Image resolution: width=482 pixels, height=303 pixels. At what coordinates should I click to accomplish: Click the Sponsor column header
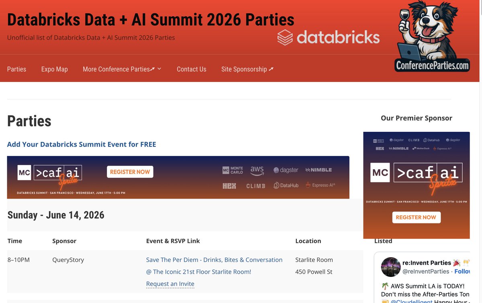pyautogui.click(x=64, y=241)
